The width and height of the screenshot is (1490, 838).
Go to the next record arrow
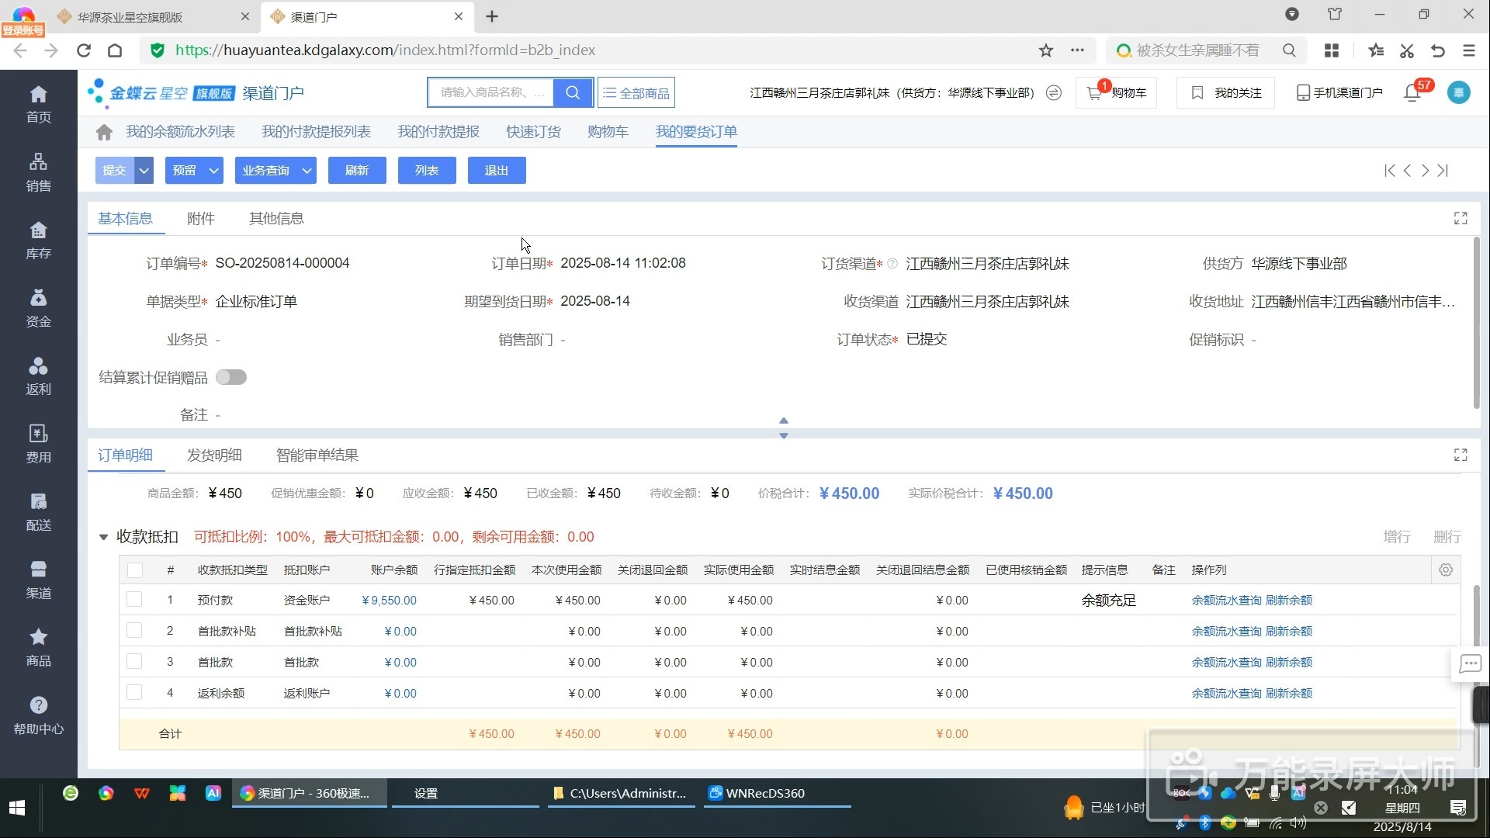tap(1425, 171)
